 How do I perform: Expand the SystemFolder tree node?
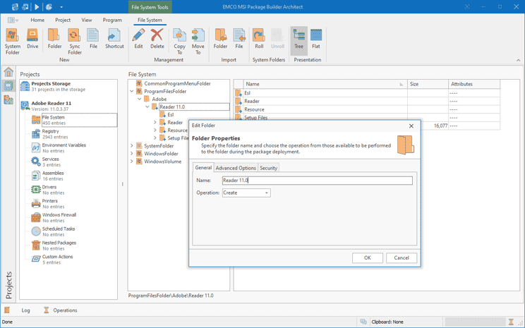131,146
